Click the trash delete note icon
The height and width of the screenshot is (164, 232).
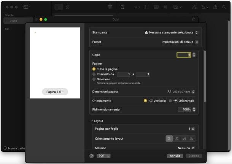click(110, 7)
